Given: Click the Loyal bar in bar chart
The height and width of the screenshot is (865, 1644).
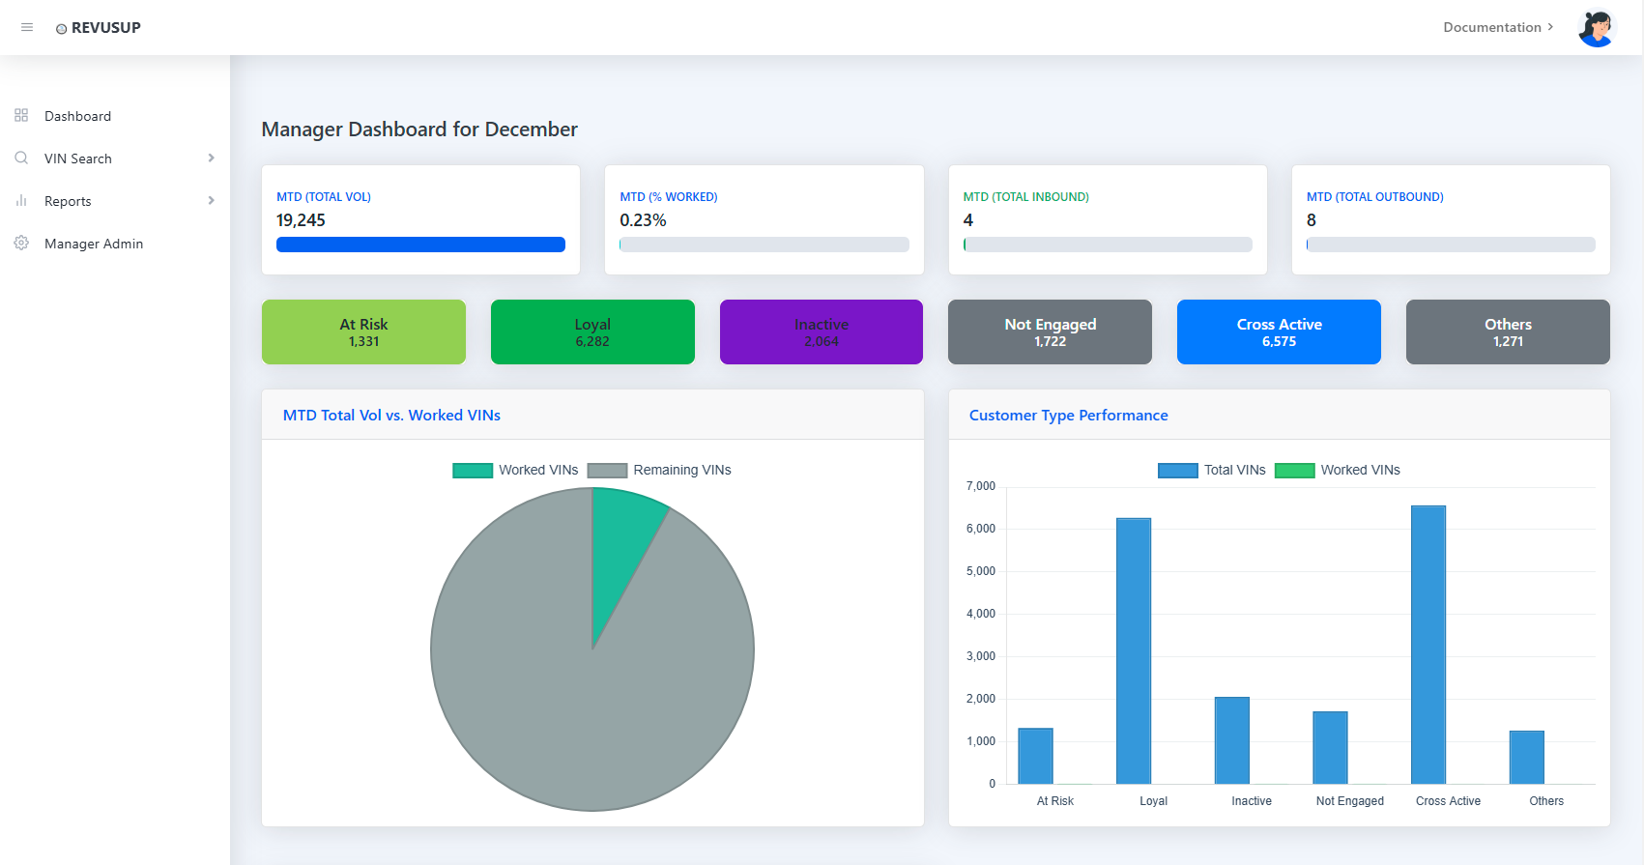Looking at the screenshot, I should pos(1133,650).
